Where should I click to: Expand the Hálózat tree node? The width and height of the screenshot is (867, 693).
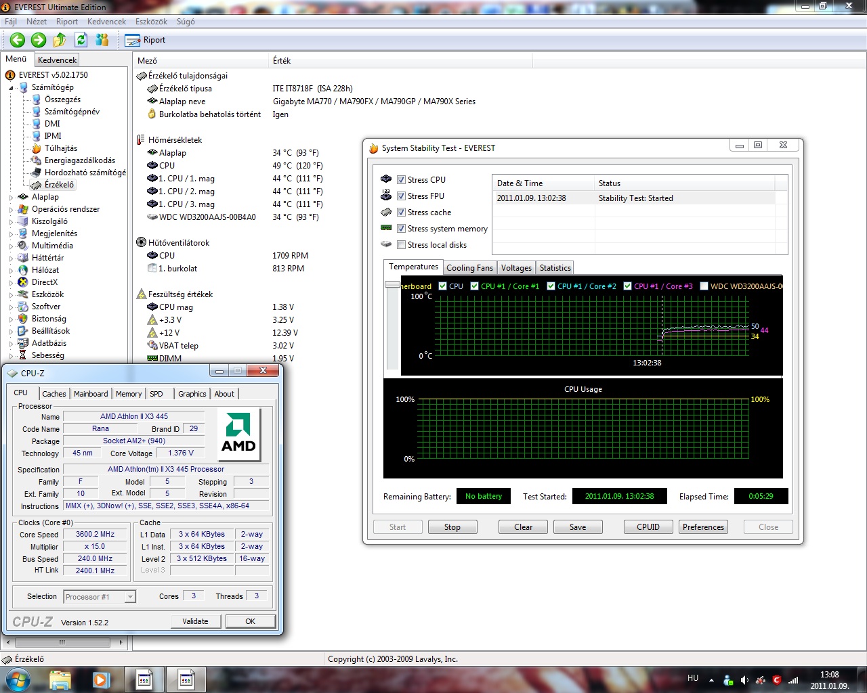click(x=12, y=270)
